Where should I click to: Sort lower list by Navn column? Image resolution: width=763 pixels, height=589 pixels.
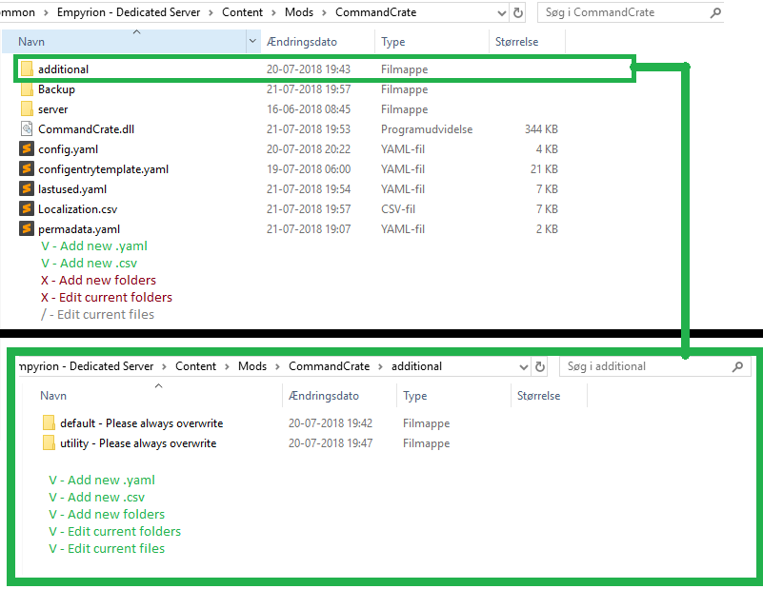click(x=152, y=396)
